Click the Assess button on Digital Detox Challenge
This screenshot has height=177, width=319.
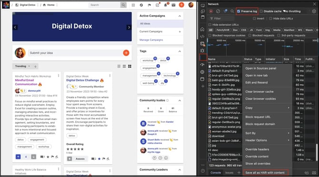point(80,159)
